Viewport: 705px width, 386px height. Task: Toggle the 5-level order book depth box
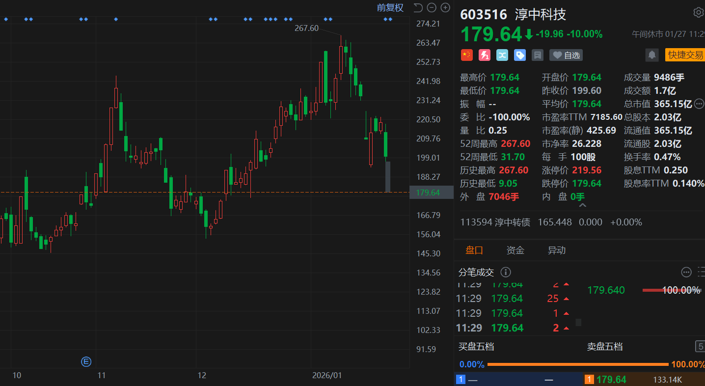pos(700,347)
